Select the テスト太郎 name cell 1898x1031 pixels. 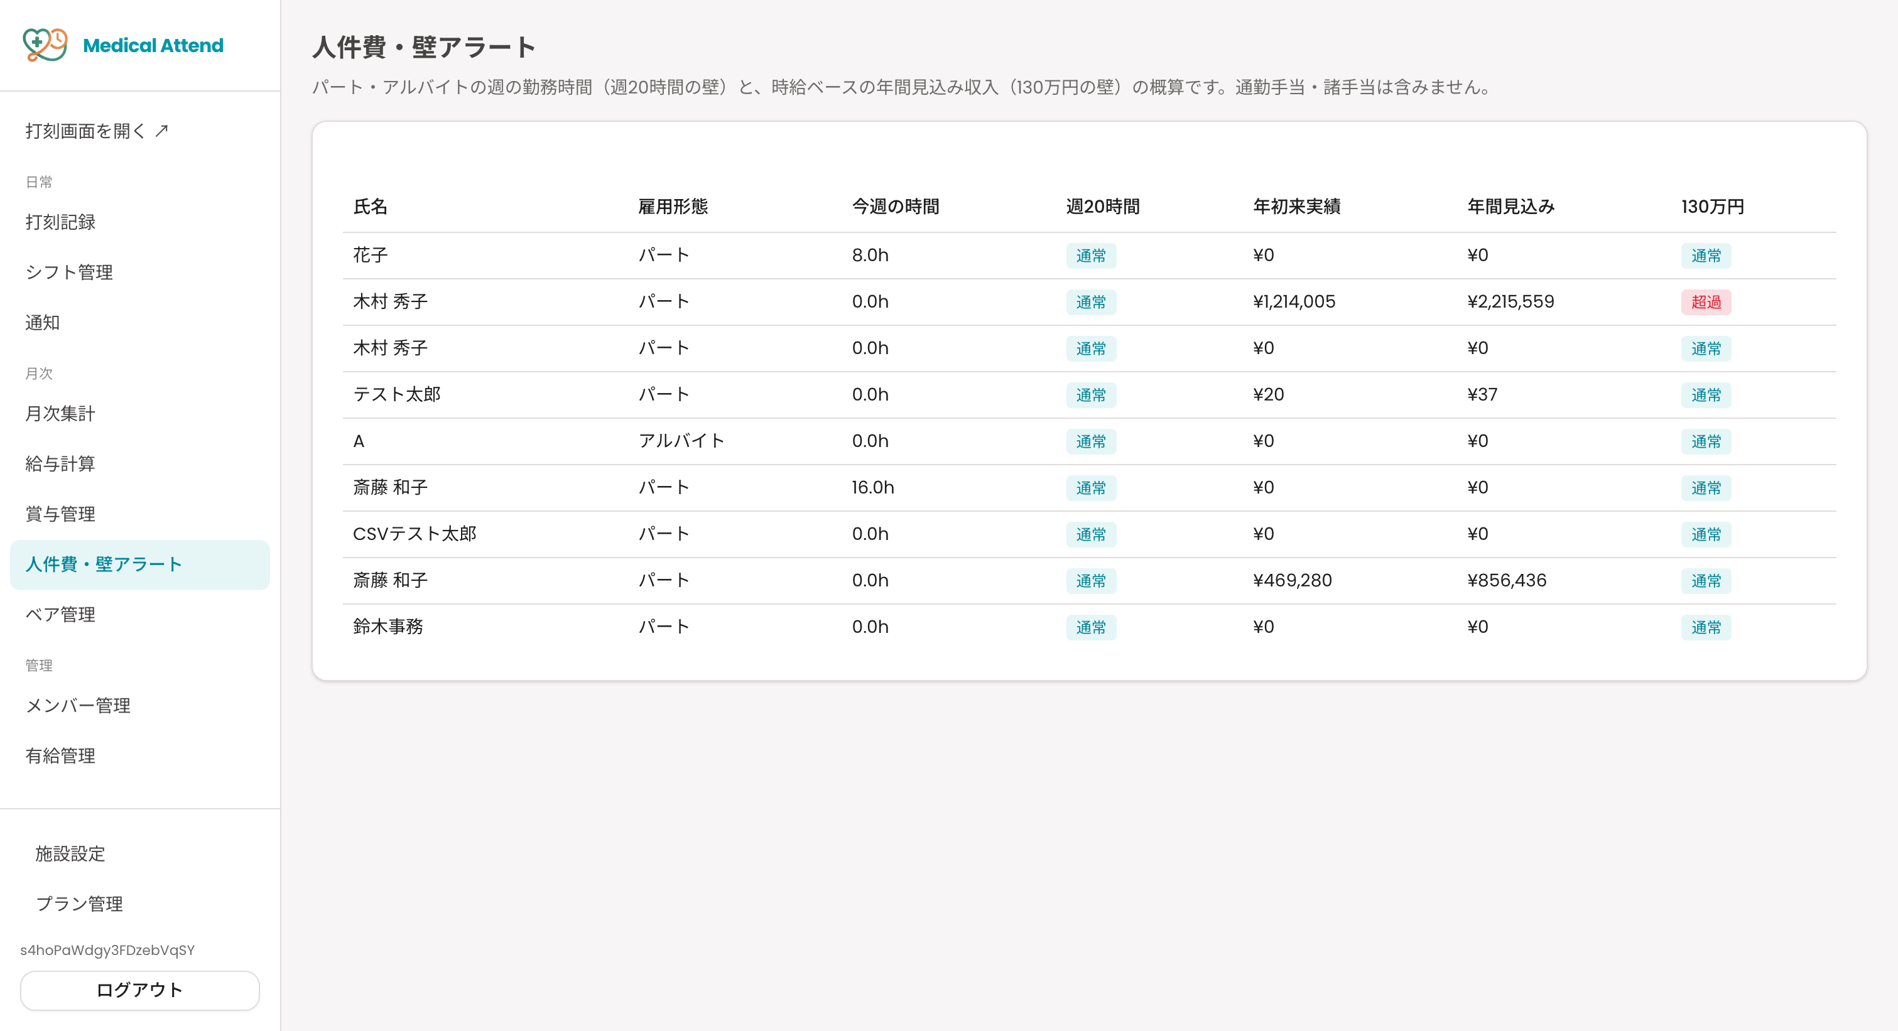tap(397, 395)
